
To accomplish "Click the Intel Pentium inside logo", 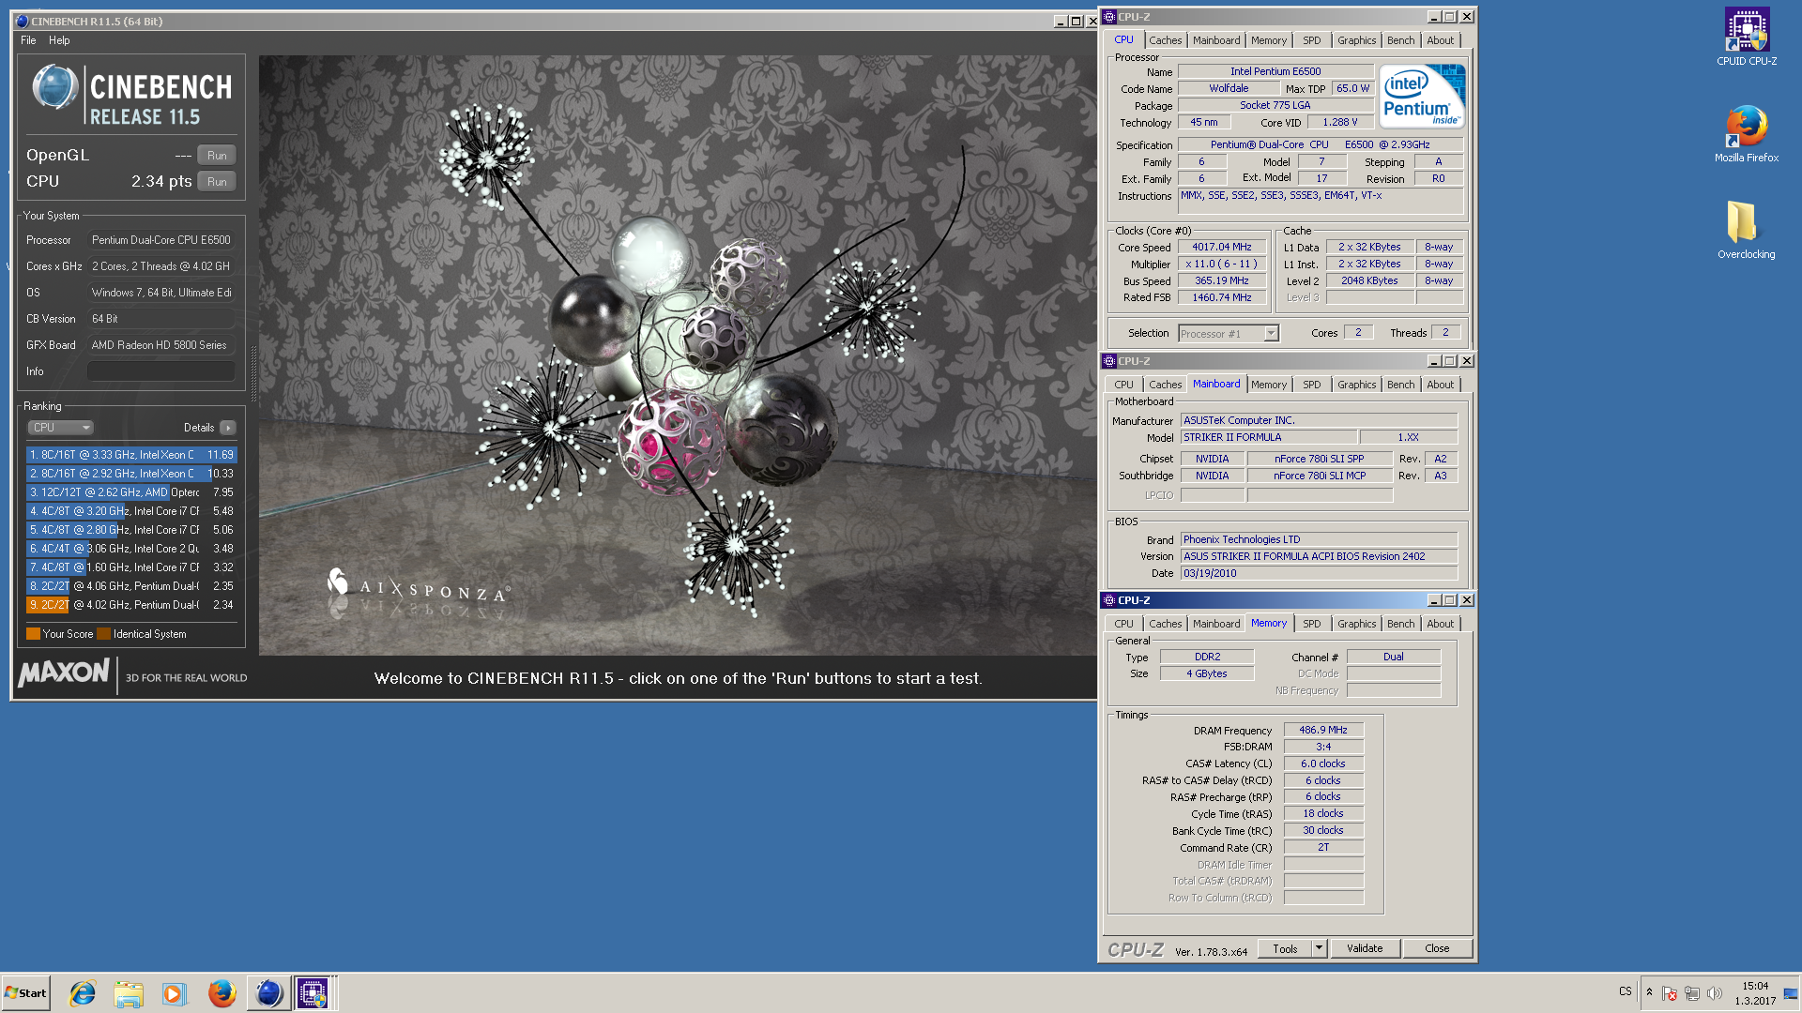I will coord(1422,97).
